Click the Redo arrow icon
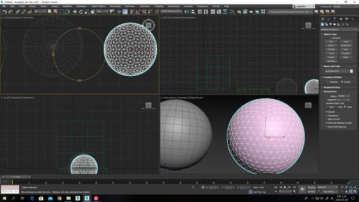 click(11, 11)
